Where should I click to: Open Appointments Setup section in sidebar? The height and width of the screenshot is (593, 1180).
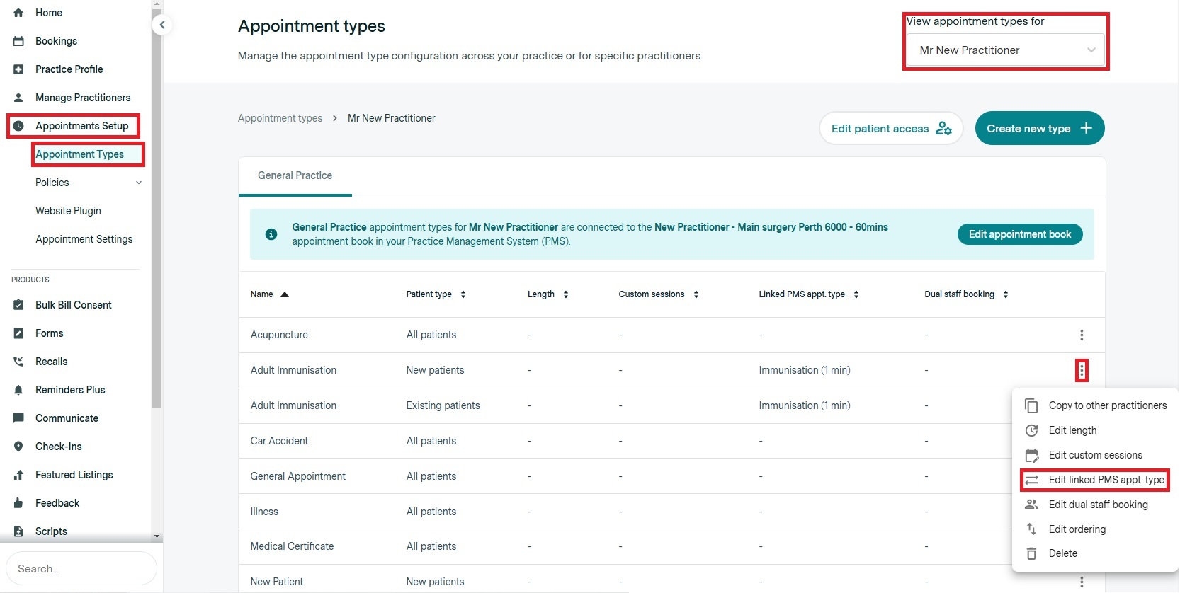point(81,126)
